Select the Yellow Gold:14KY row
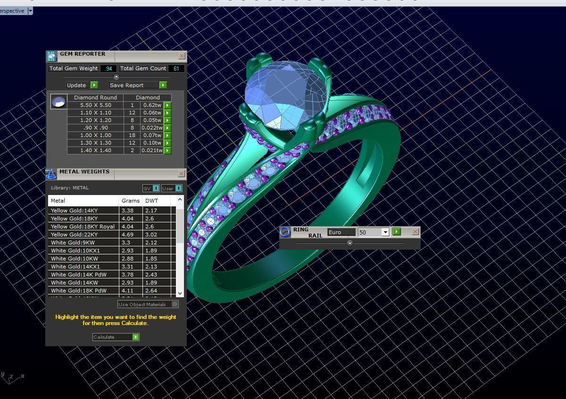 coord(112,211)
